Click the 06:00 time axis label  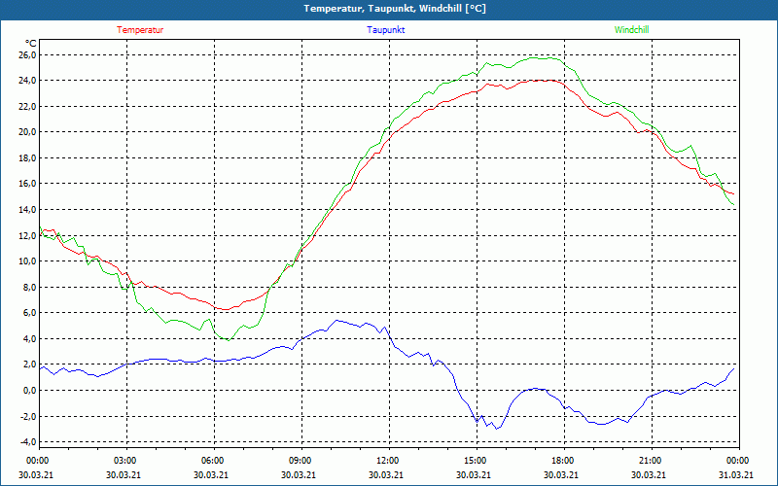[214, 460]
